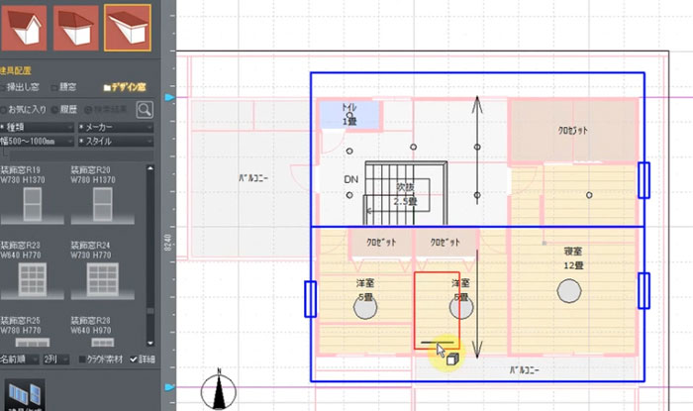
Task: Click the window creation icon at bottom left
Action: tap(20, 394)
